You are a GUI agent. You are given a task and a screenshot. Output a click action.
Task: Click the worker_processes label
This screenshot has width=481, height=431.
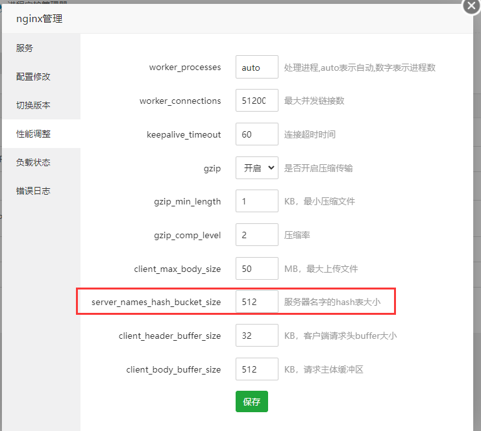(x=185, y=67)
